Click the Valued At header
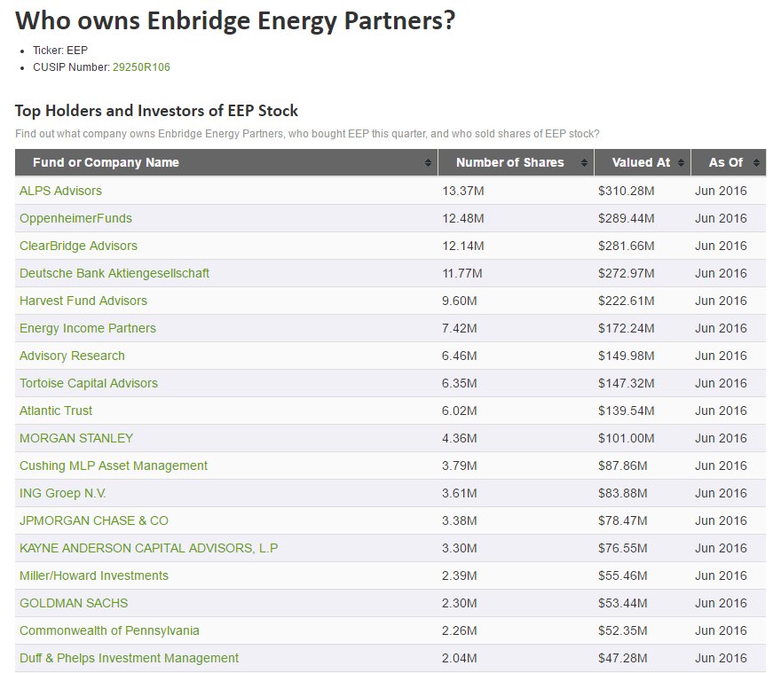 [x=641, y=162]
